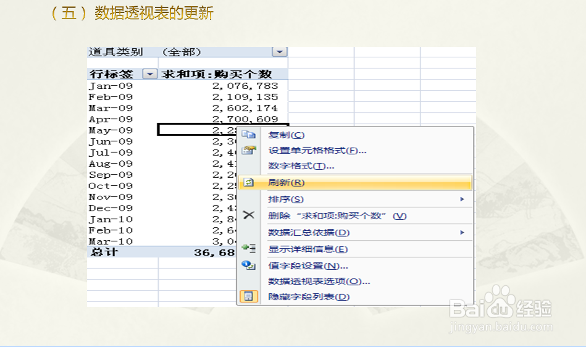Click the Copy icon in context menu
The height and width of the screenshot is (347, 586).
[248, 135]
